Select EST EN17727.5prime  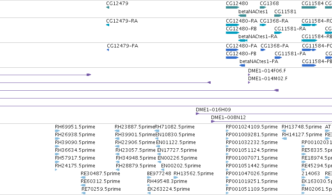(177, 150)
